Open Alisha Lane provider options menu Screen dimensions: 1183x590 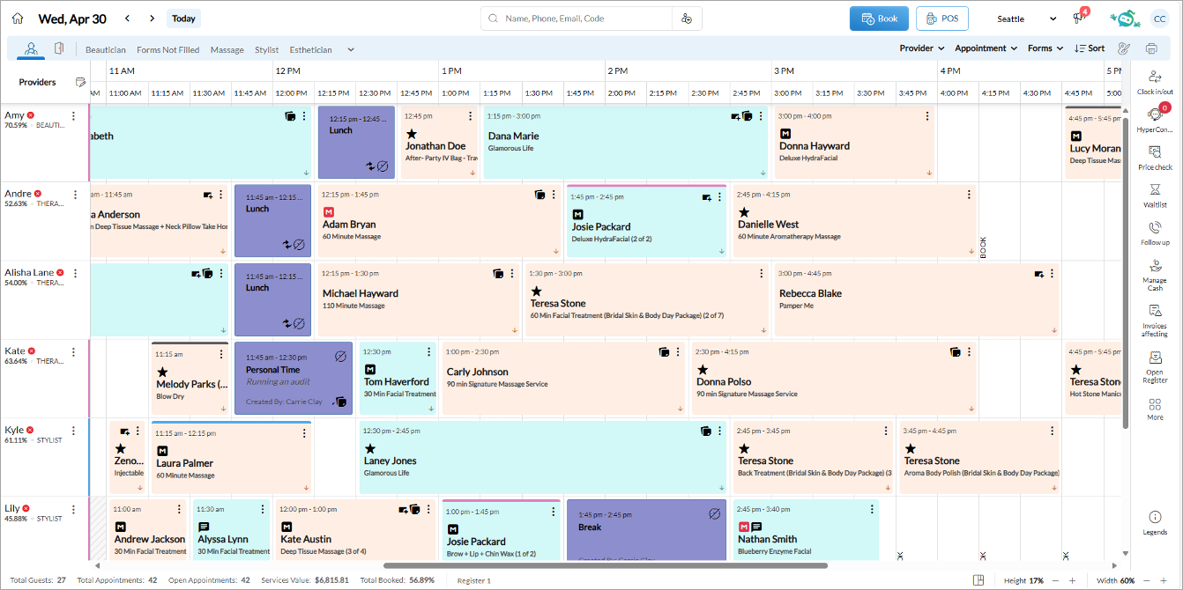pos(74,273)
